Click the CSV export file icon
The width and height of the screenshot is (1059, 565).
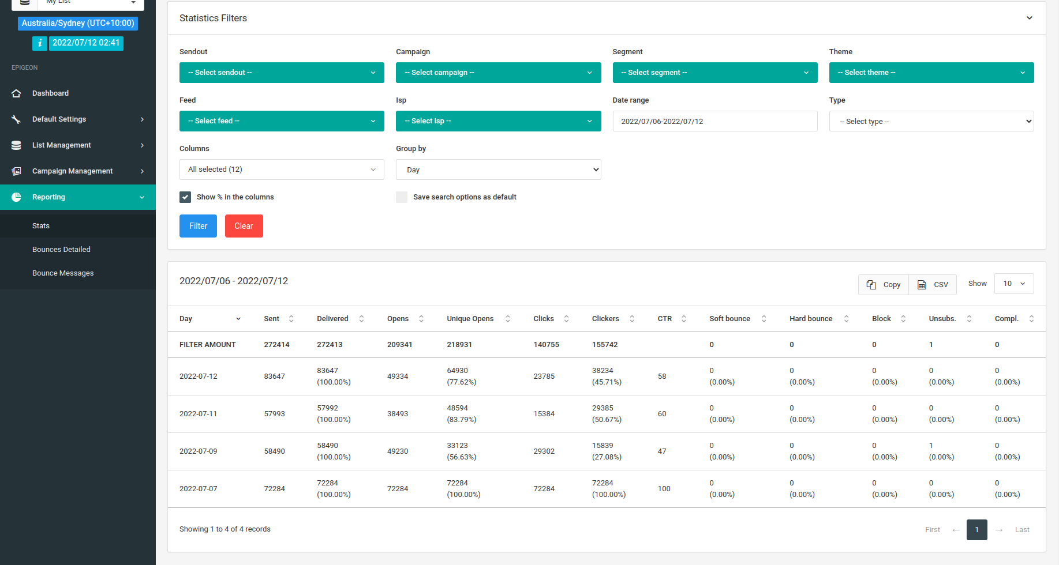[x=922, y=284]
